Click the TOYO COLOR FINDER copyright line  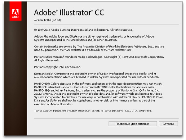93,111
